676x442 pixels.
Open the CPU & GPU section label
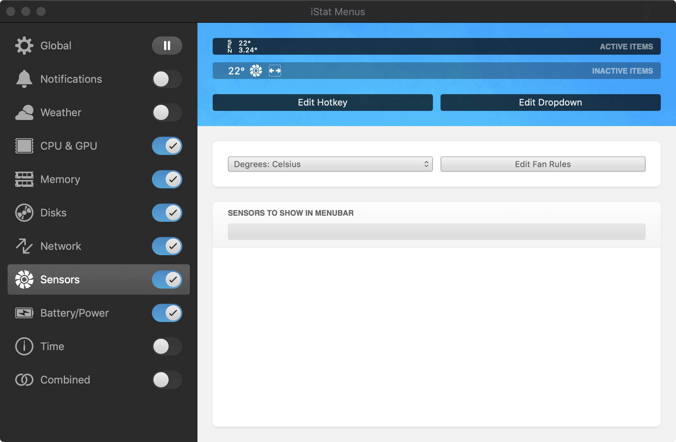(x=69, y=146)
